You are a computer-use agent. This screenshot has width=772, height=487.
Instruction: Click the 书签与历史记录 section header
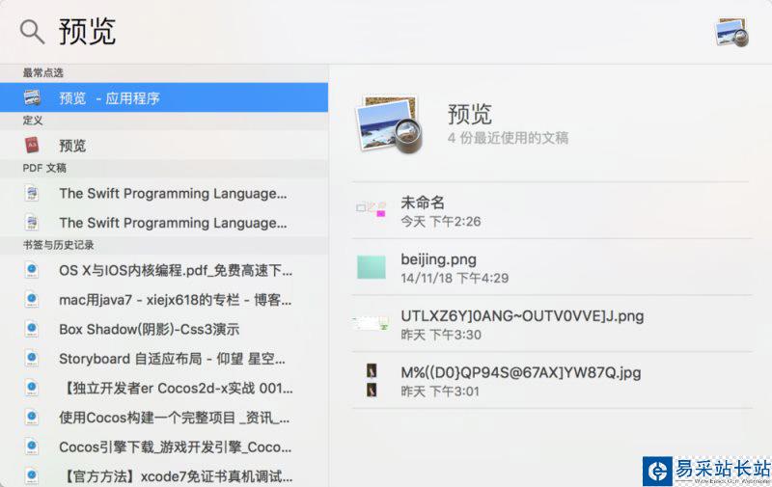pyautogui.click(x=58, y=245)
